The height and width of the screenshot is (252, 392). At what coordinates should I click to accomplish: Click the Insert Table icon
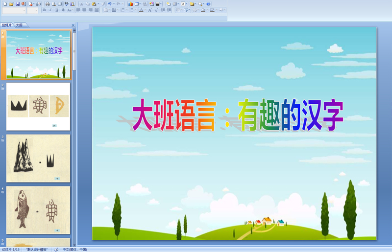[137, 4]
